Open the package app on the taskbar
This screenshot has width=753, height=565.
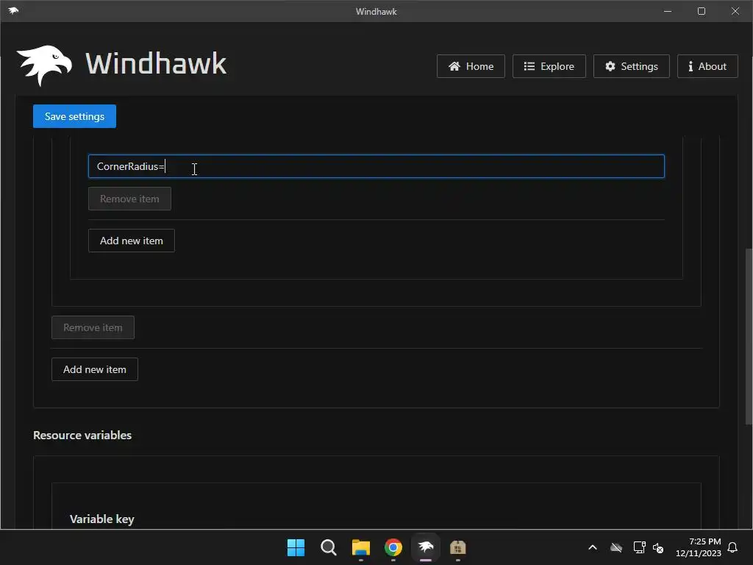pyautogui.click(x=458, y=547)
